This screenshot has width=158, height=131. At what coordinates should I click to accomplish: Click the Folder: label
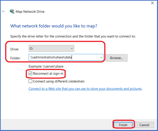(15, 58)
